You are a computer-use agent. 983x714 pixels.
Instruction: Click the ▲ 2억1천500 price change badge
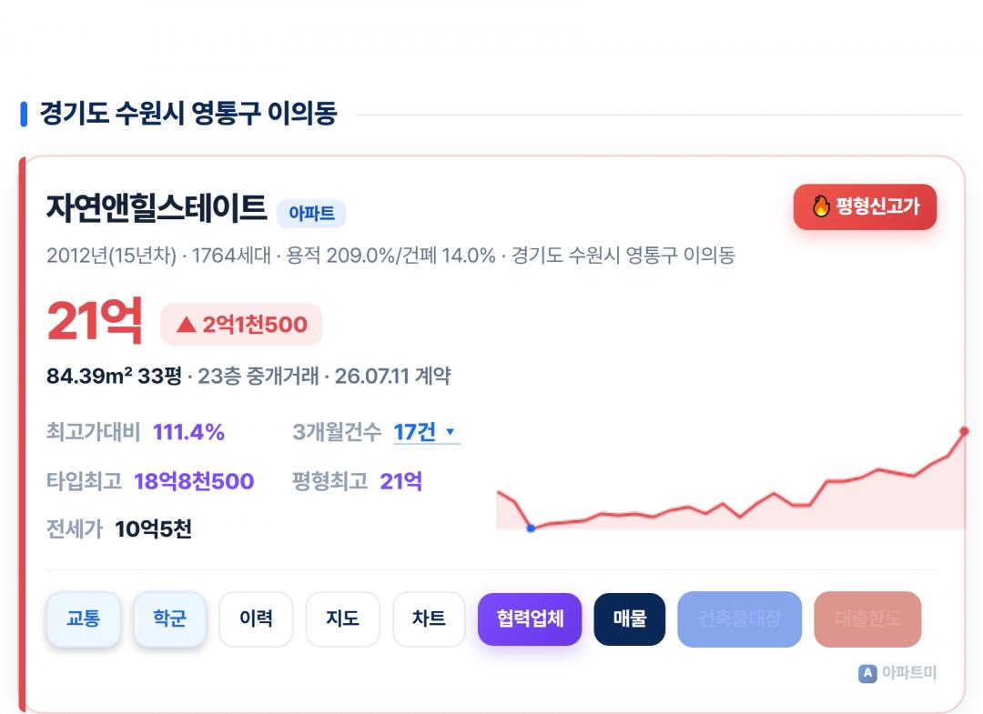(x=241, y=325)
